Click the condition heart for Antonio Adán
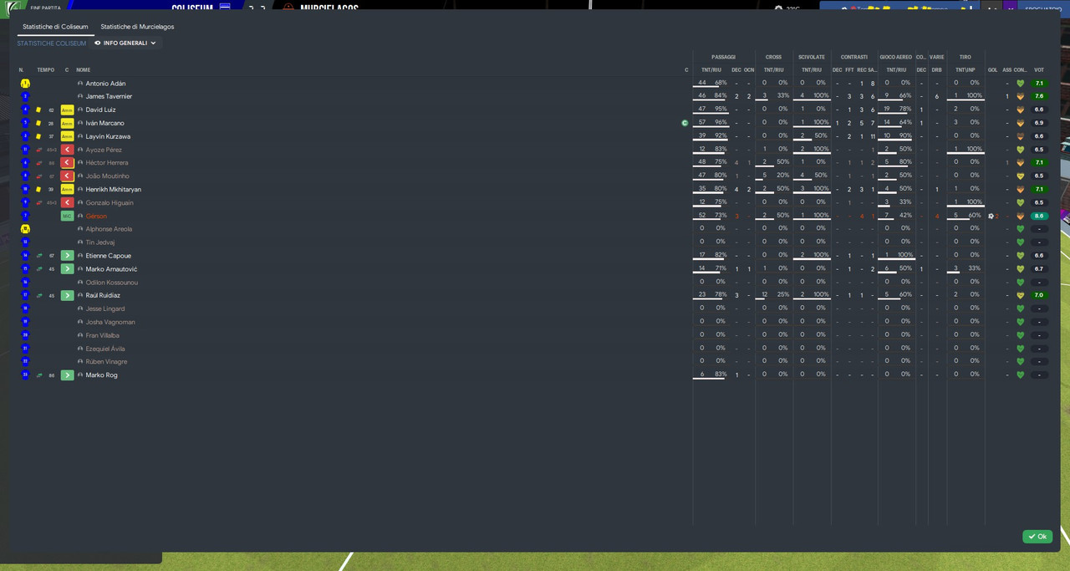The height and width of the screenshot is (571, 1070). [1020, 84]
